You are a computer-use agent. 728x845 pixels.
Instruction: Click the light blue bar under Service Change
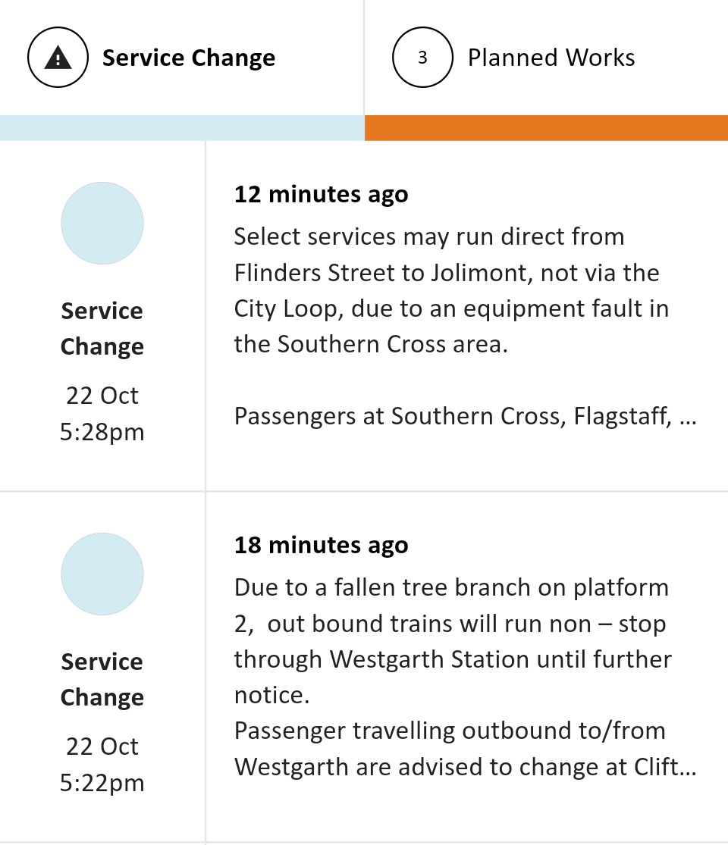click(182, 127)
